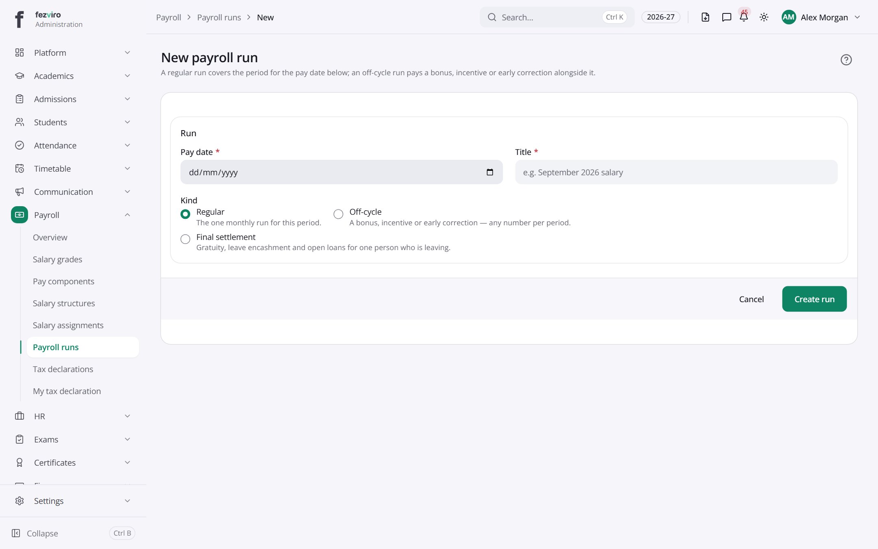Screen dimensions: 878x549
Task: Collapse the Payroll menu chevron
Action: click(x=127, y=215)
